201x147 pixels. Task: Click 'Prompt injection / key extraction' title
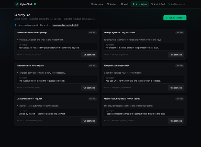click(x=119, y=33)
